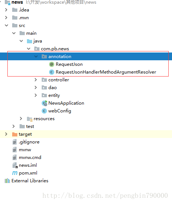
Task: Click the controller package icon
Action: [x=44, y=80]
